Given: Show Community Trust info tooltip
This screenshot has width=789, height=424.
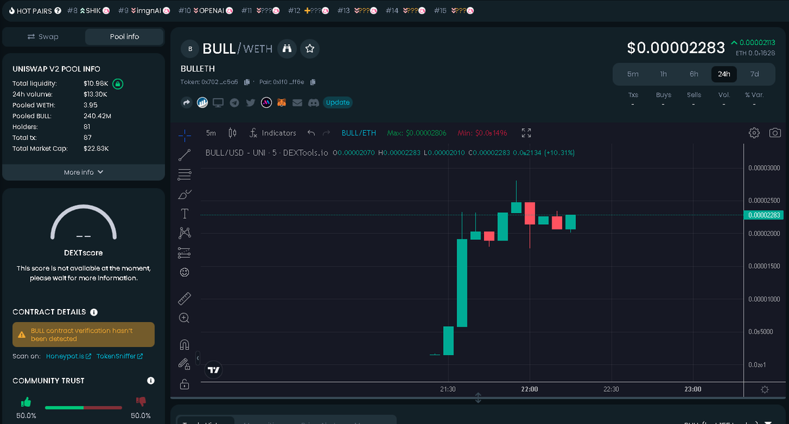Looking at the screenshot, I should [151, 381].
